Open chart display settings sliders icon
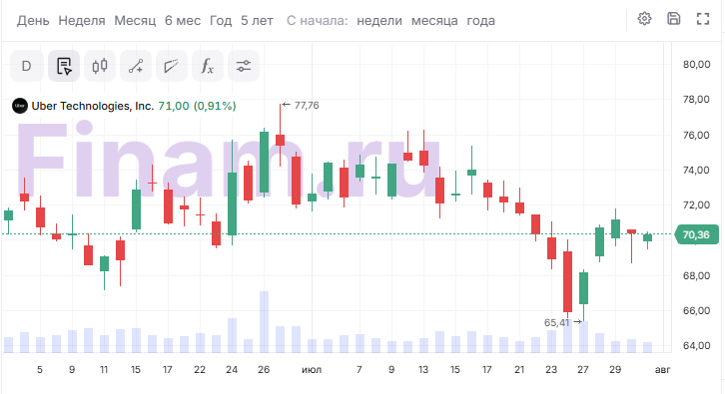 [244, 66]
